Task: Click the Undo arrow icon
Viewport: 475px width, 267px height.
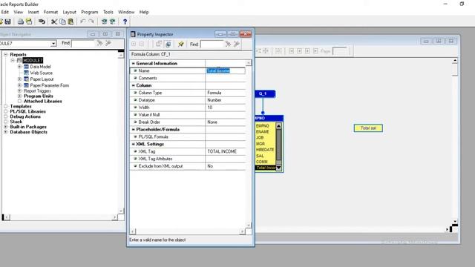Action: [82, 22]
